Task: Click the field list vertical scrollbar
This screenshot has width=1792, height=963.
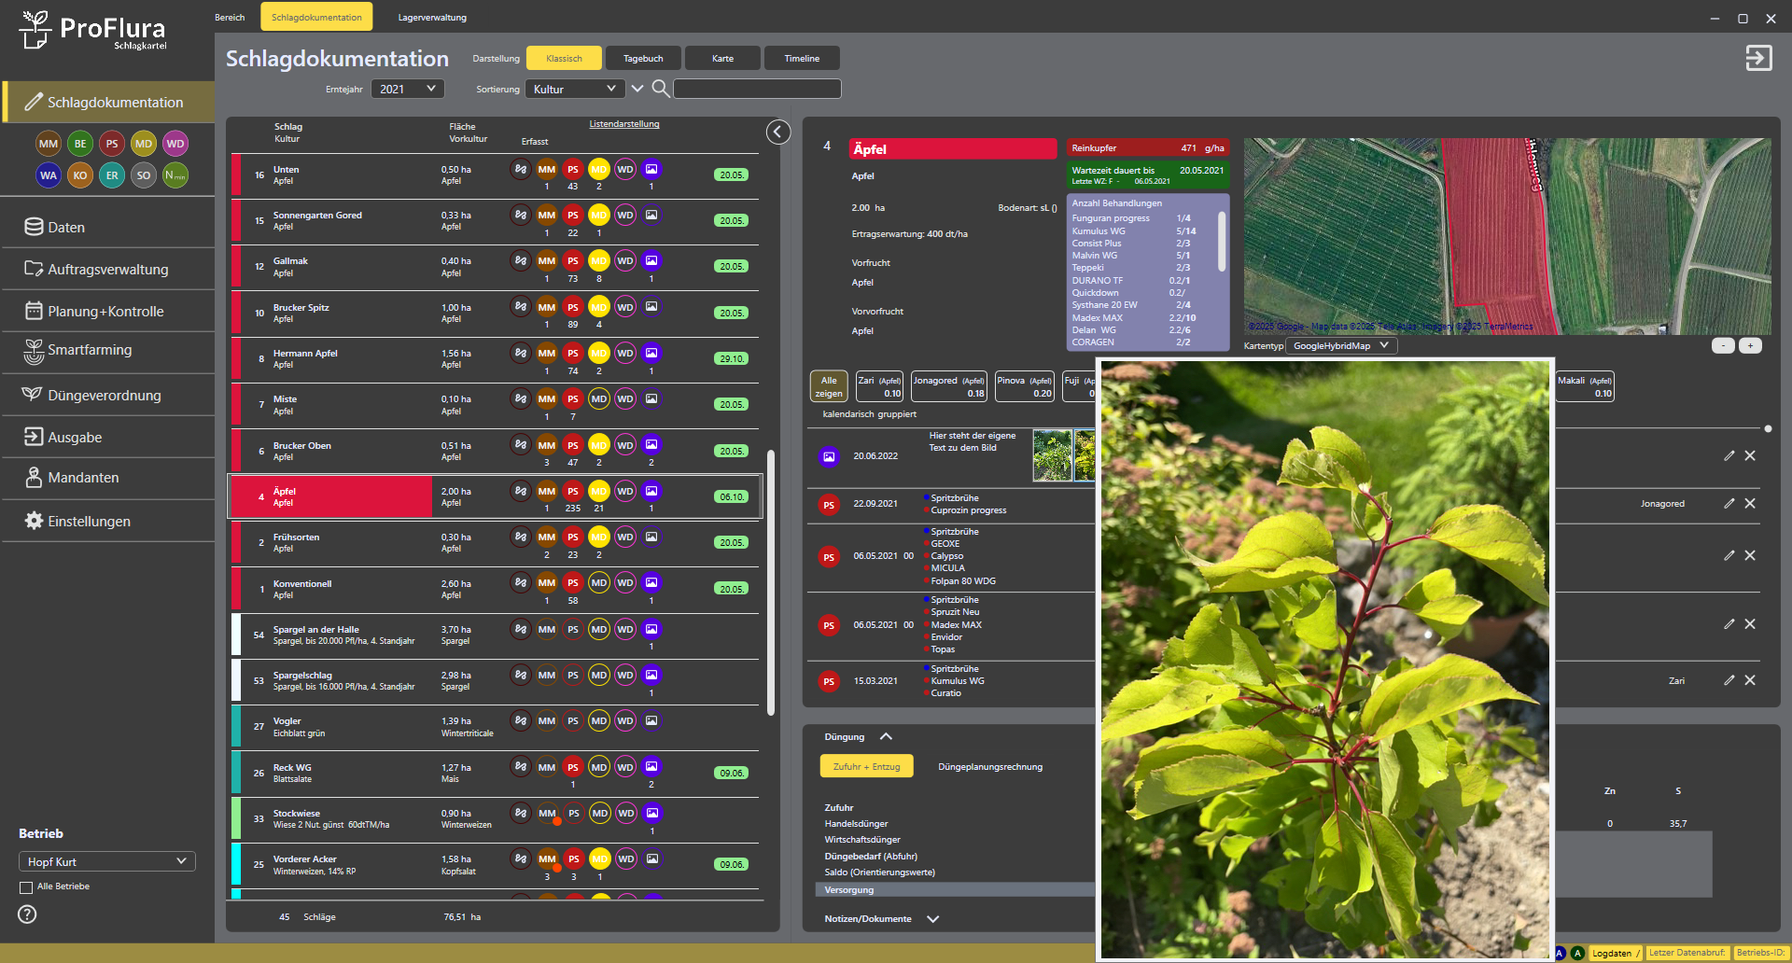Action: (x=771, y=579)
